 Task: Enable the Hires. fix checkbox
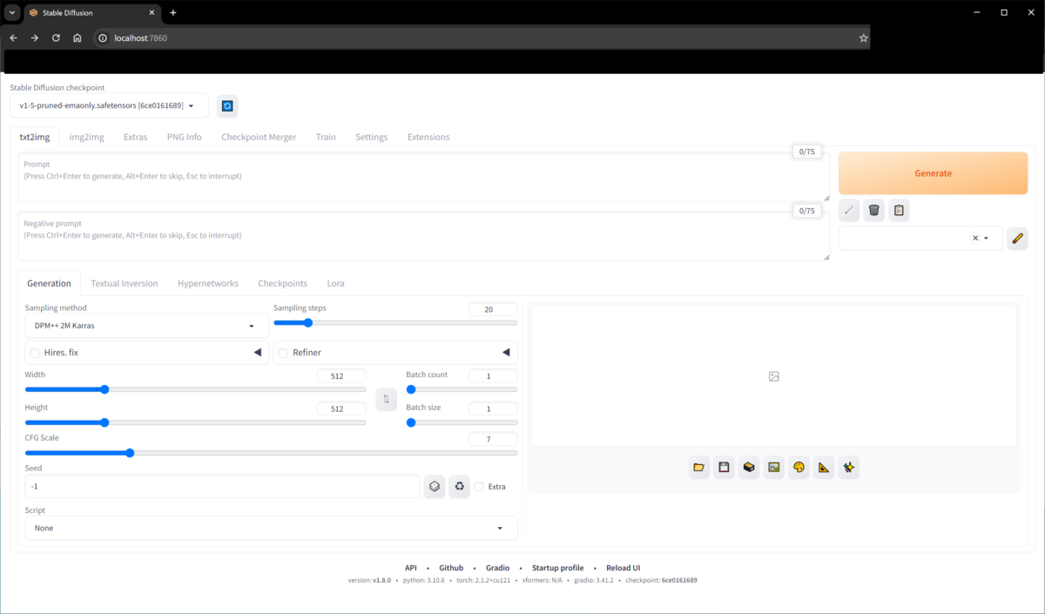[35, 353]
